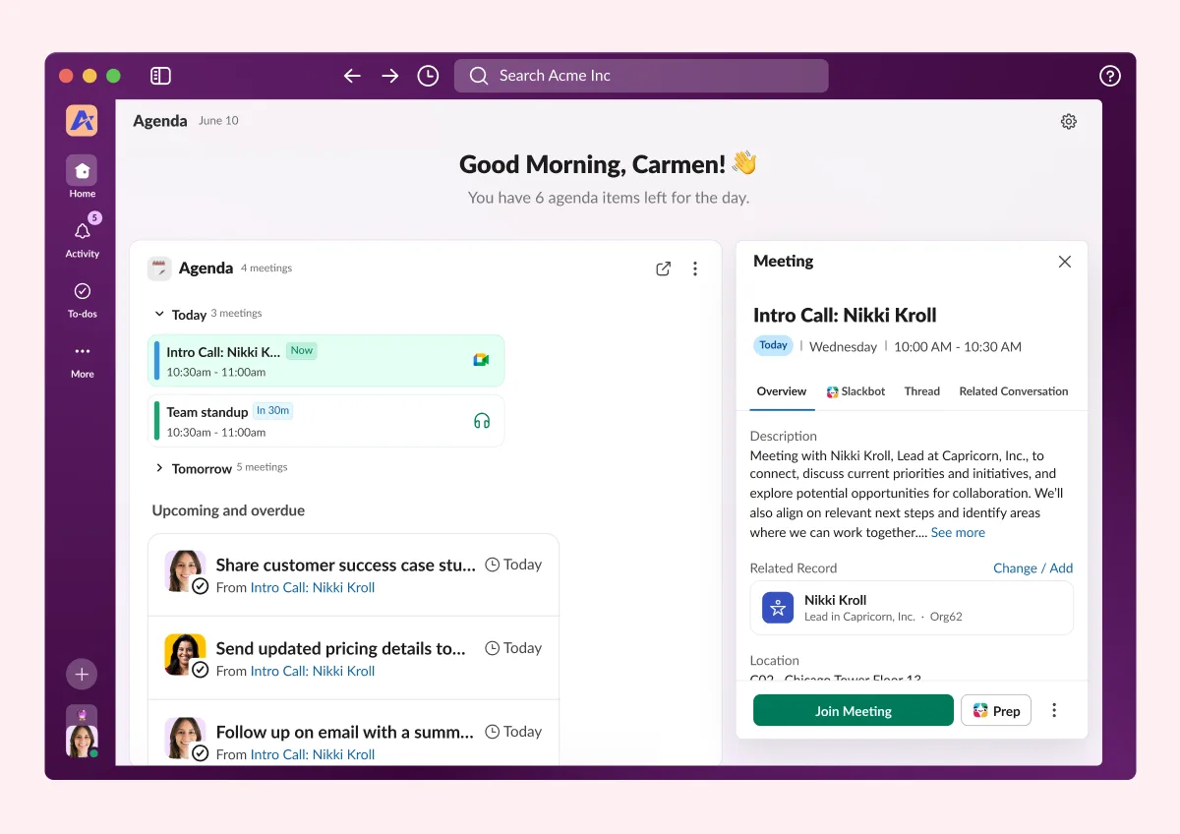The height and width of the screenshot is (834, 1180).
Task: Click the Nikki Kroll record star icon
Action: point(778,608)
